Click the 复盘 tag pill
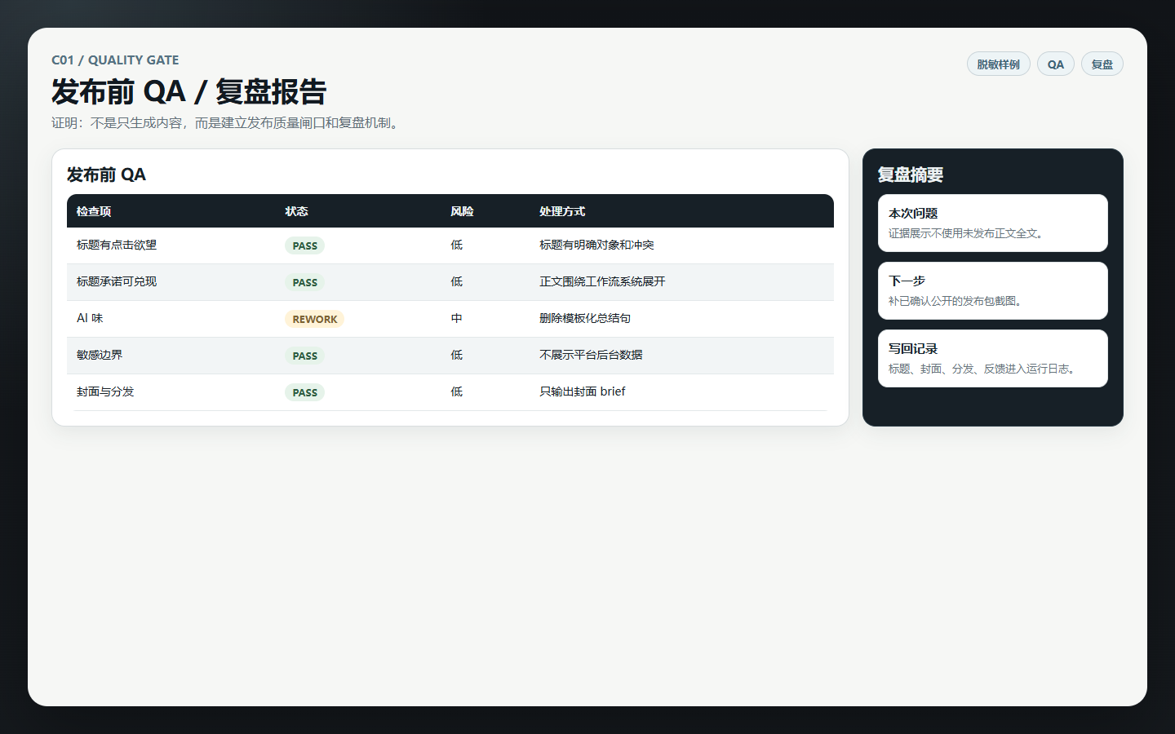 pyautogui.click(x=1102, y=64)
